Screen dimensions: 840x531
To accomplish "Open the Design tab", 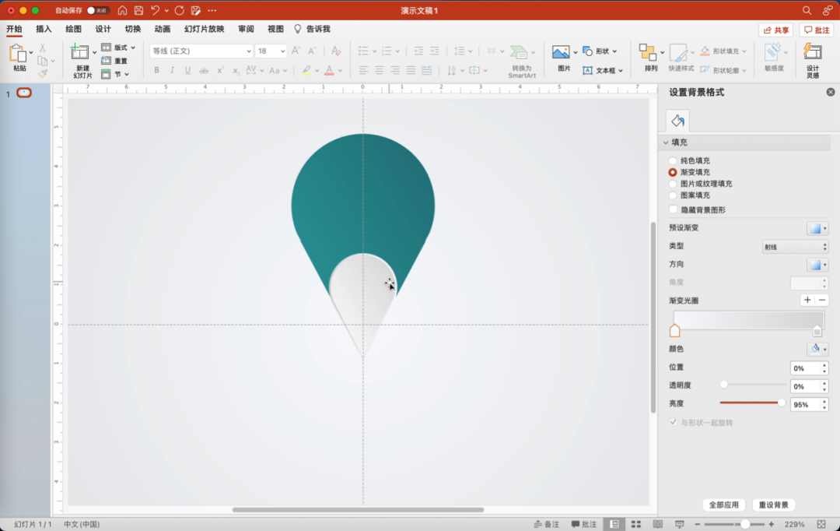I will click(103, 29).
